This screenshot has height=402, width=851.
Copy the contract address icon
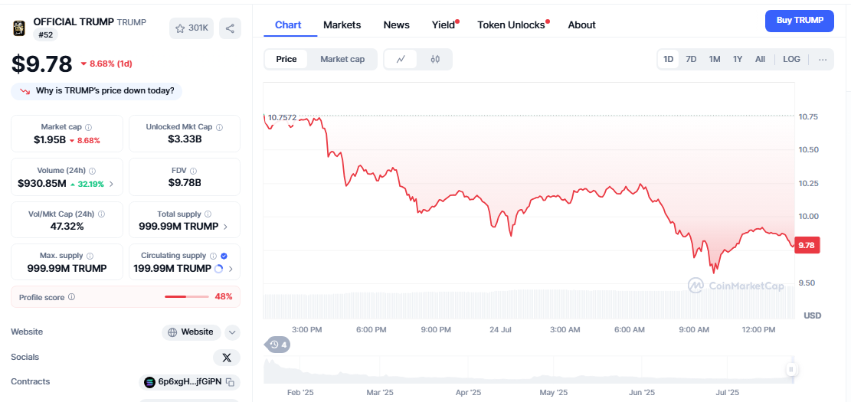[x=230, y=382]
